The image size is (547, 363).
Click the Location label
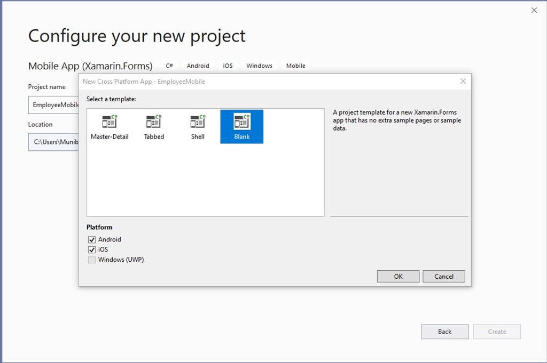(x=41, y=125)
